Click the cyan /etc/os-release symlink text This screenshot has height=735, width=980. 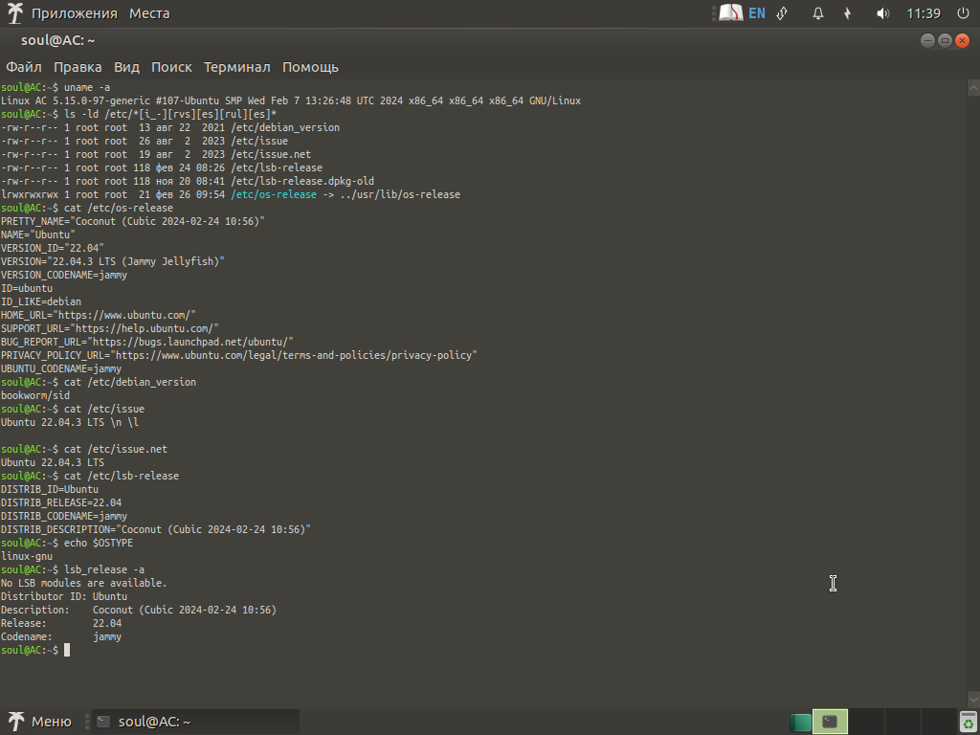[274, 194]
